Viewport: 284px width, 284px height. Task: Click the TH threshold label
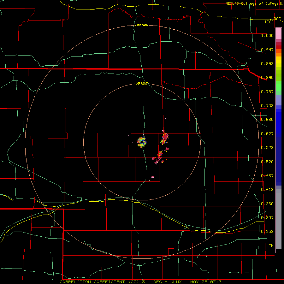point(271,246)
